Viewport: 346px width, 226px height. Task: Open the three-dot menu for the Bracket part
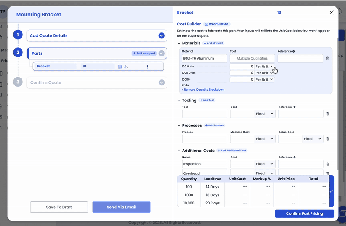147,66
